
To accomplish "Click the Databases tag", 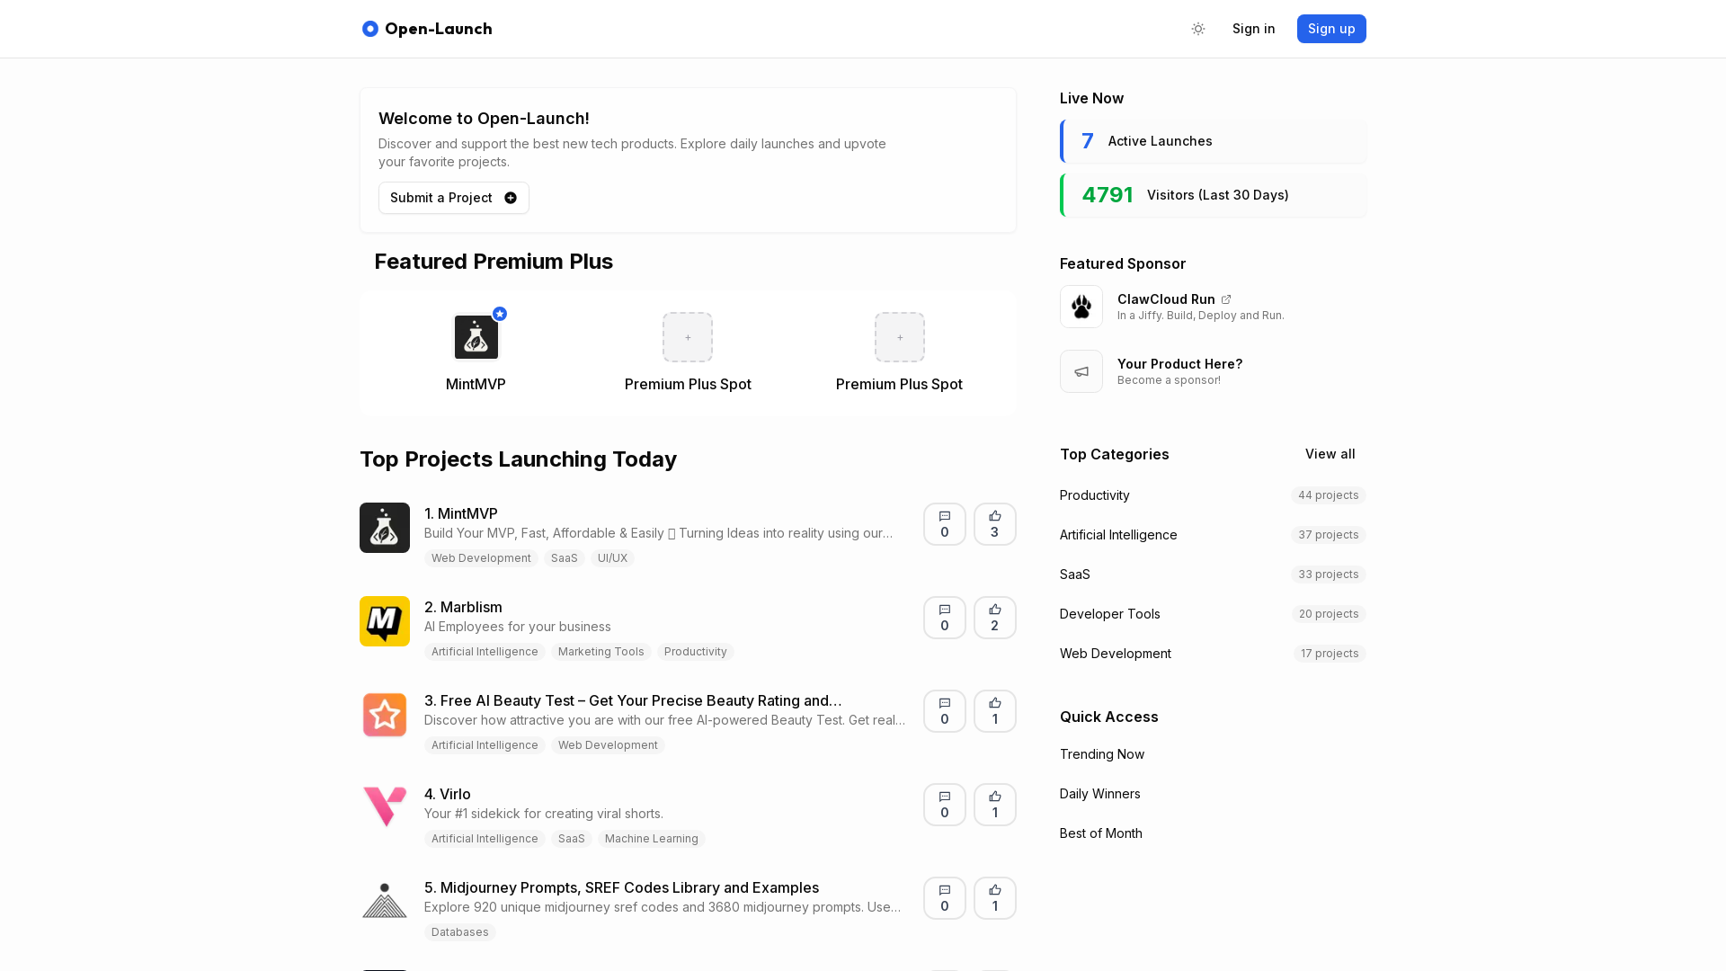I will 459,932.
